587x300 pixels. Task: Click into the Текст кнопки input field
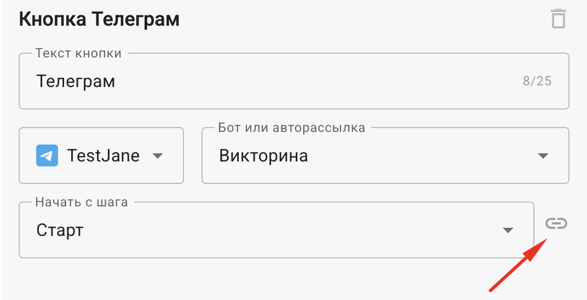(x=274, y=82)
